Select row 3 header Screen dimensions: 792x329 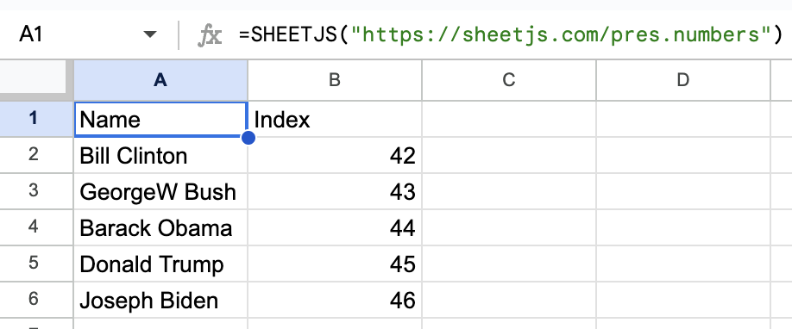click(34, 192)
